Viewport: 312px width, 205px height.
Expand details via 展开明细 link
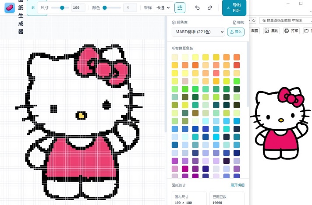tap(238, 185)
